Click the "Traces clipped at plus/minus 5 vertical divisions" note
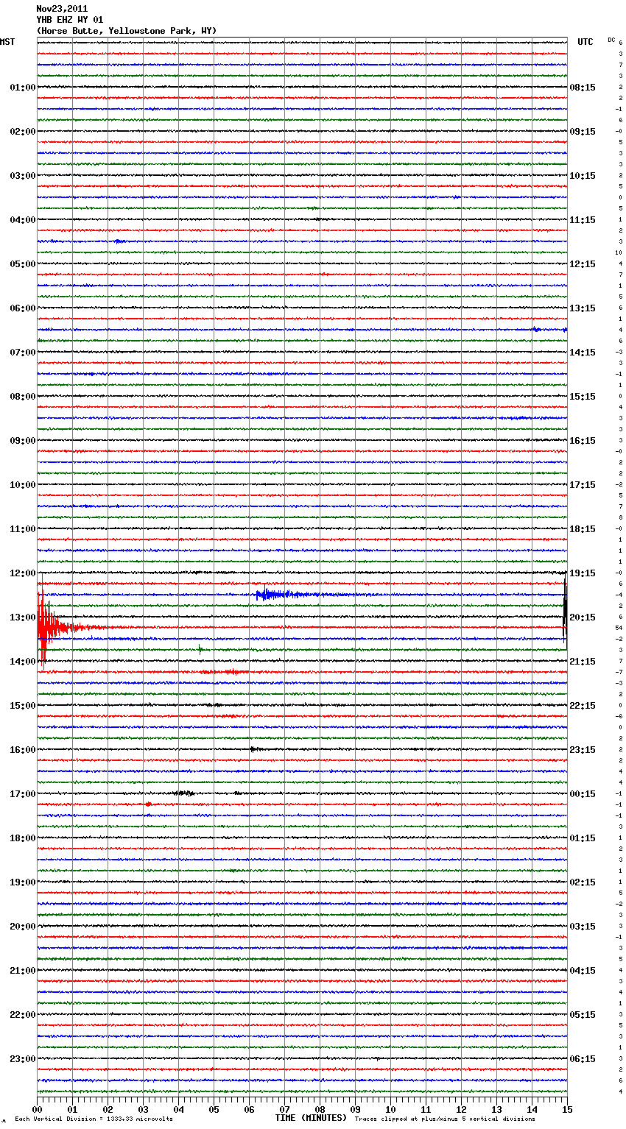 tap(445, 1119)
